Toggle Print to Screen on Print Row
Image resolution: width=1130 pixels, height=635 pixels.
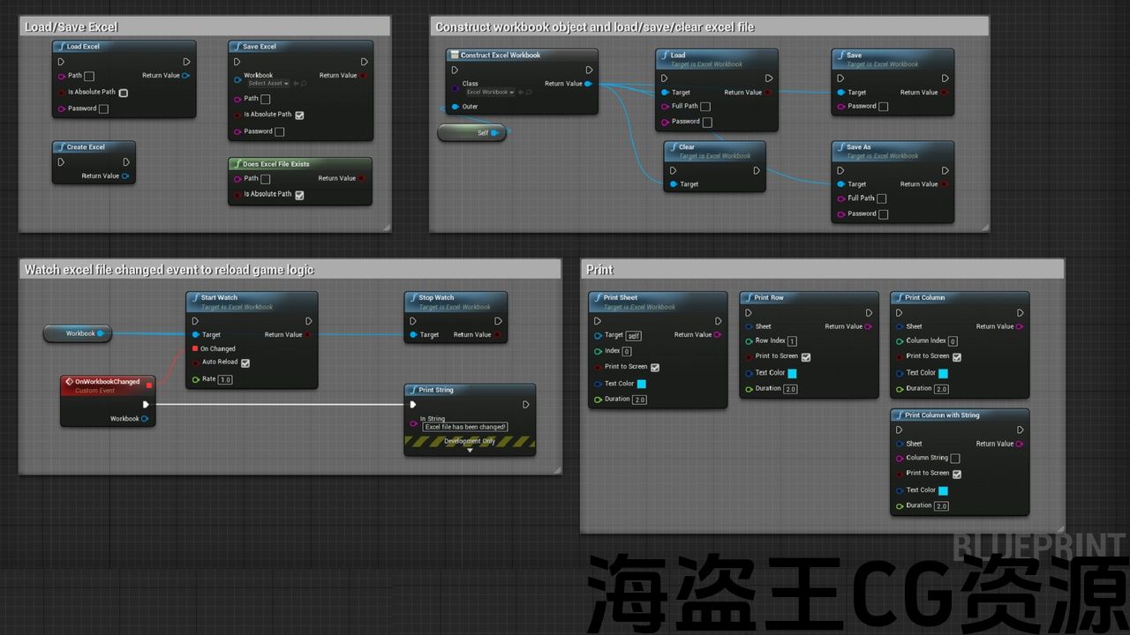(x=805, y=357)
